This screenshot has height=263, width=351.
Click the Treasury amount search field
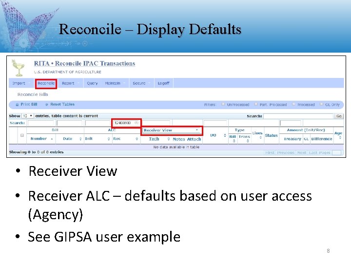(x=291, y=123)
